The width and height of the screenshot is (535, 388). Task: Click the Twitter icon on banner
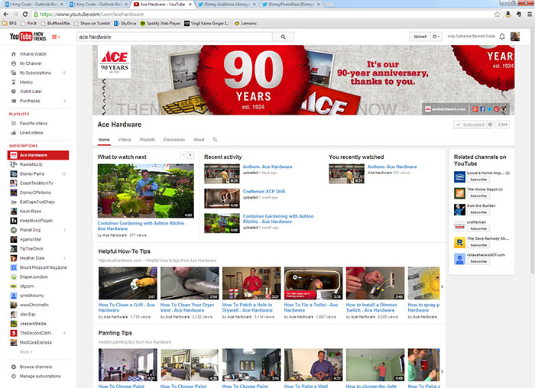pos(489,109)
